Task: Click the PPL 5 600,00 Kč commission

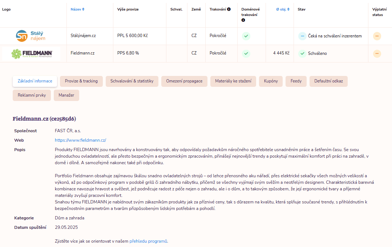Action: point(133,36)
